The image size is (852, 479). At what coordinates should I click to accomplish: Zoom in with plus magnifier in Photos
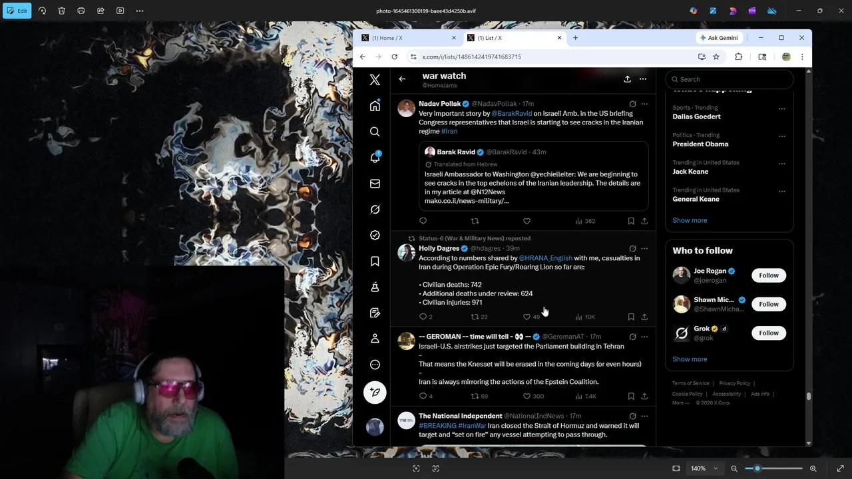pos(813,468)
